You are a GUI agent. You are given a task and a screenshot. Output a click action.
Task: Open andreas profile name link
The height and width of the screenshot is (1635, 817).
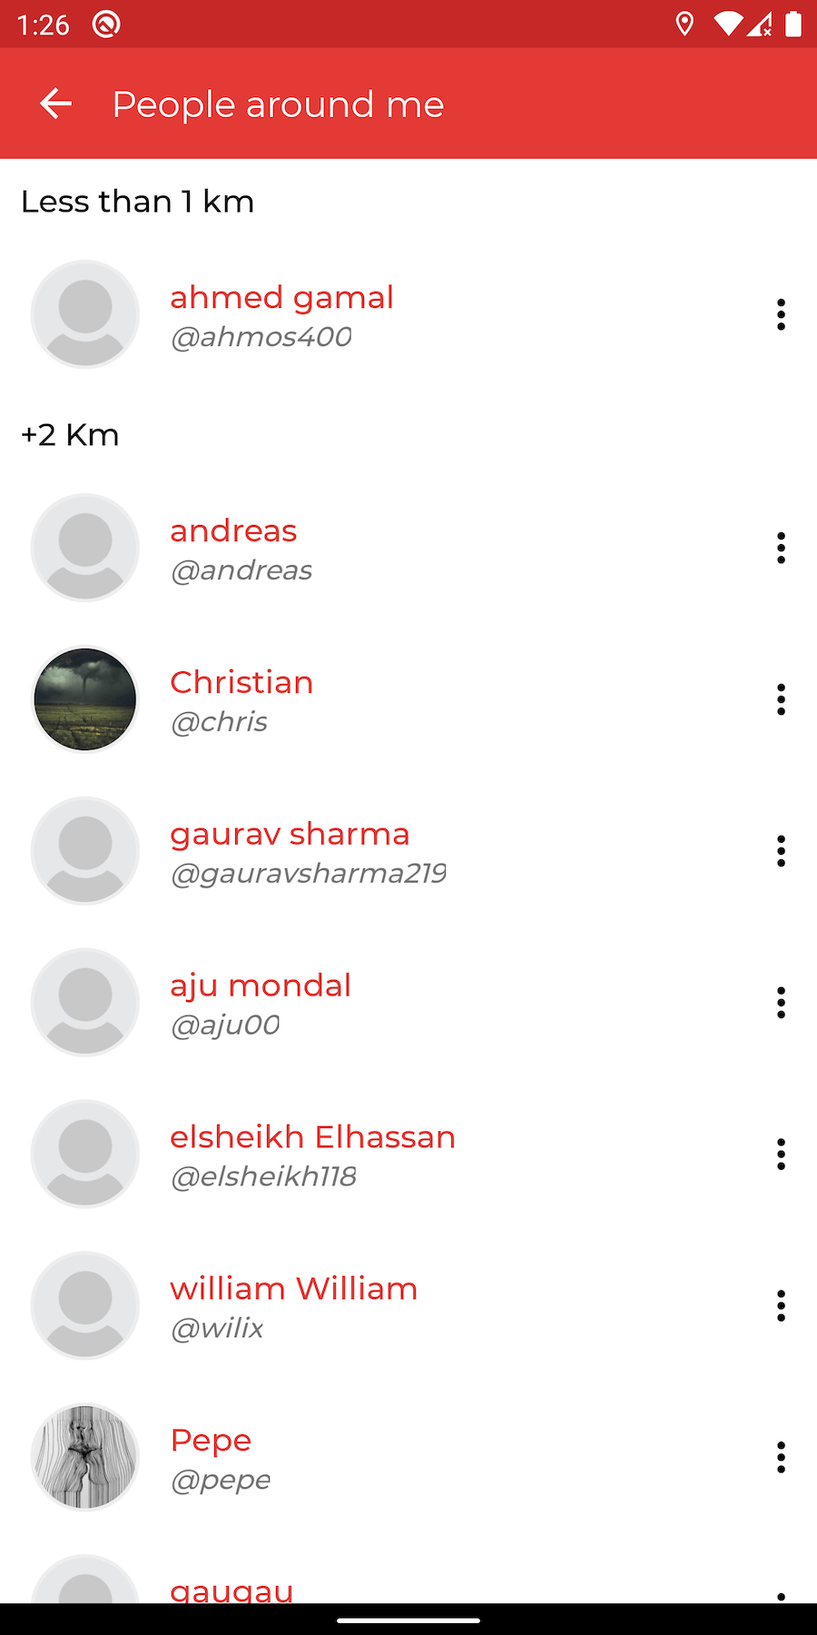[233, 531]
